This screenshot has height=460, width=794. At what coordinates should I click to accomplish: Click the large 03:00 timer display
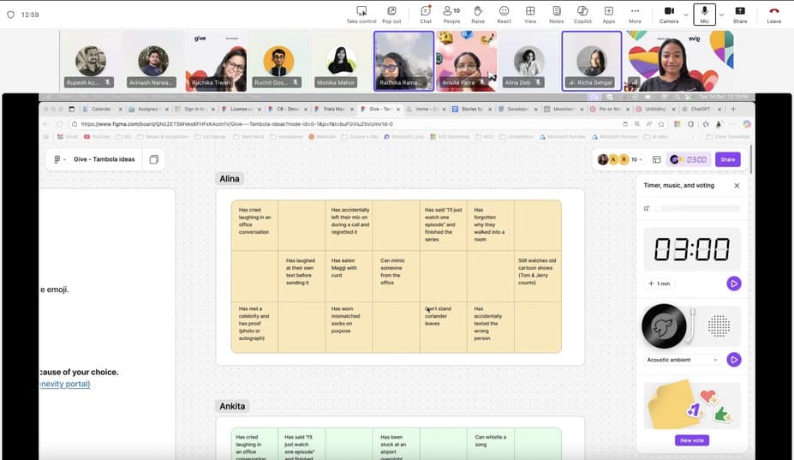[692, 248]
